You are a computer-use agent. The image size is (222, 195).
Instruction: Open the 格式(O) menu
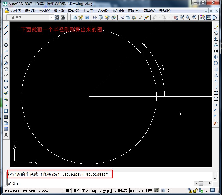click(73, 11)
